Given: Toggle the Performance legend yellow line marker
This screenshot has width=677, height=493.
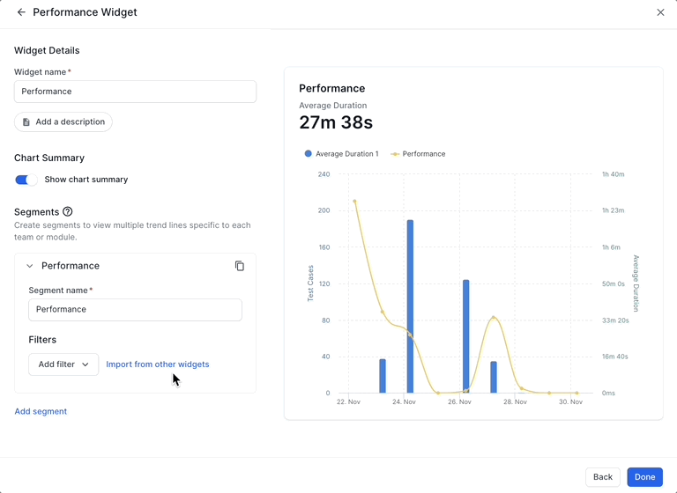Looking at the screenshot, I should tap(396, 154).
